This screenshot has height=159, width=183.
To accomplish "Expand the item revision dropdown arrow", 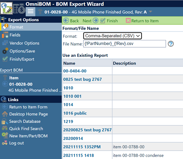I will [x=150, y=12].
